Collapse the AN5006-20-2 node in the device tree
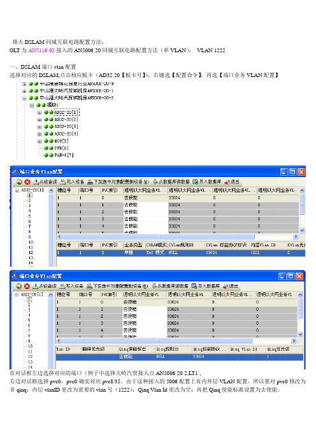This screenshot has height=447, width=316. coord(24,98)
